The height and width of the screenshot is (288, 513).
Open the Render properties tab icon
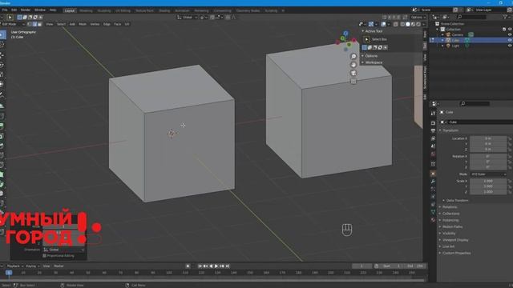[433, 123]
